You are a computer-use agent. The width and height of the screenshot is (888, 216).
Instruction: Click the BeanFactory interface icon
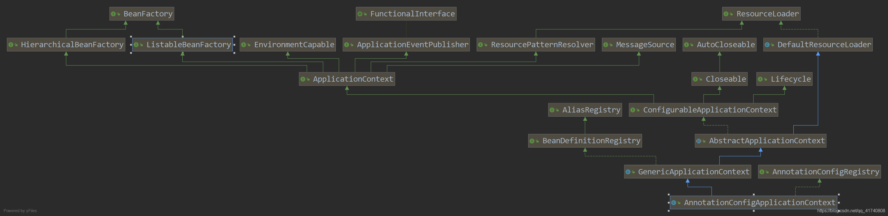(x=113, y=14)
